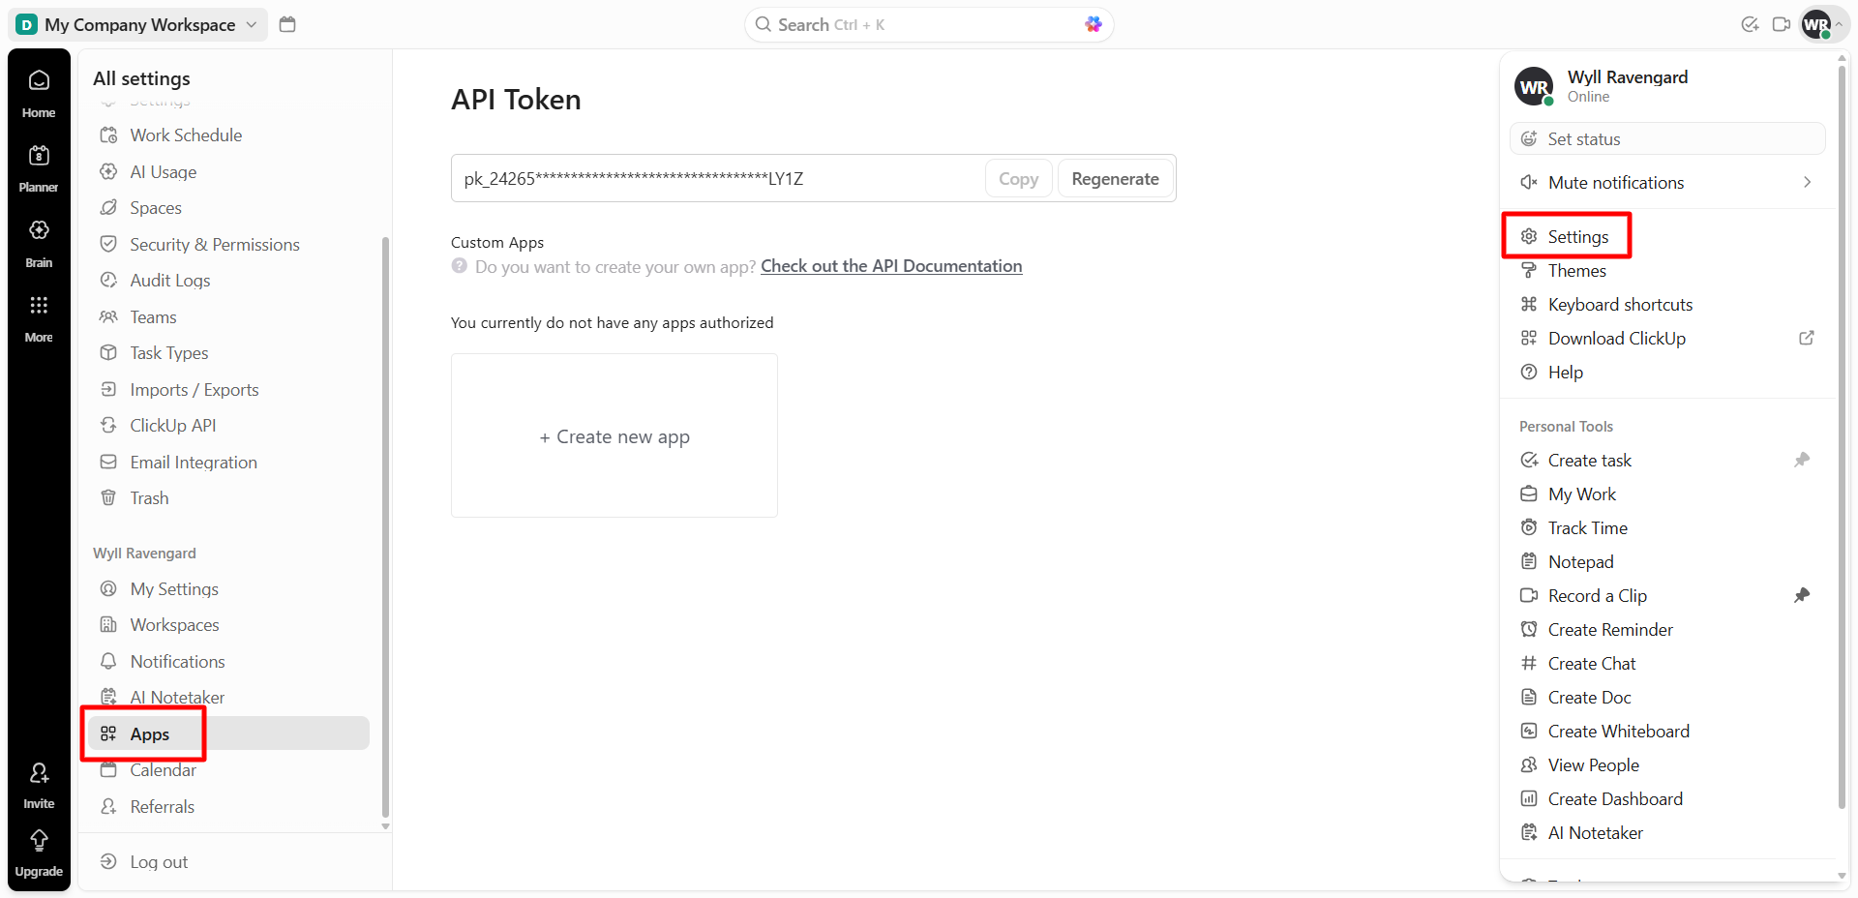
Task: Open the calendar icon beside workspace name
Action: point(287,24)
